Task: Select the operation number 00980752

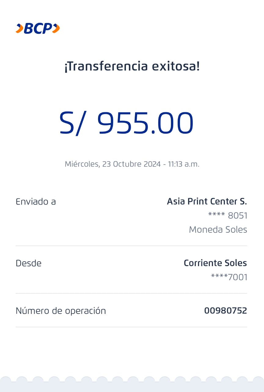Action: 226,311
